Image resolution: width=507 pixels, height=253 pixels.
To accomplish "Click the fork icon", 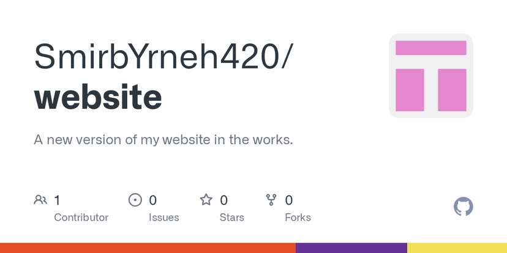I will coord(271,200).
